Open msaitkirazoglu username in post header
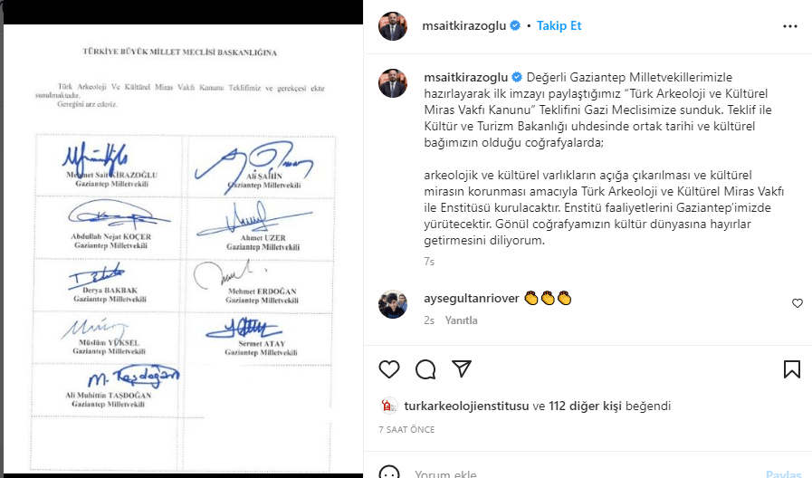 (x=464, y=26)
